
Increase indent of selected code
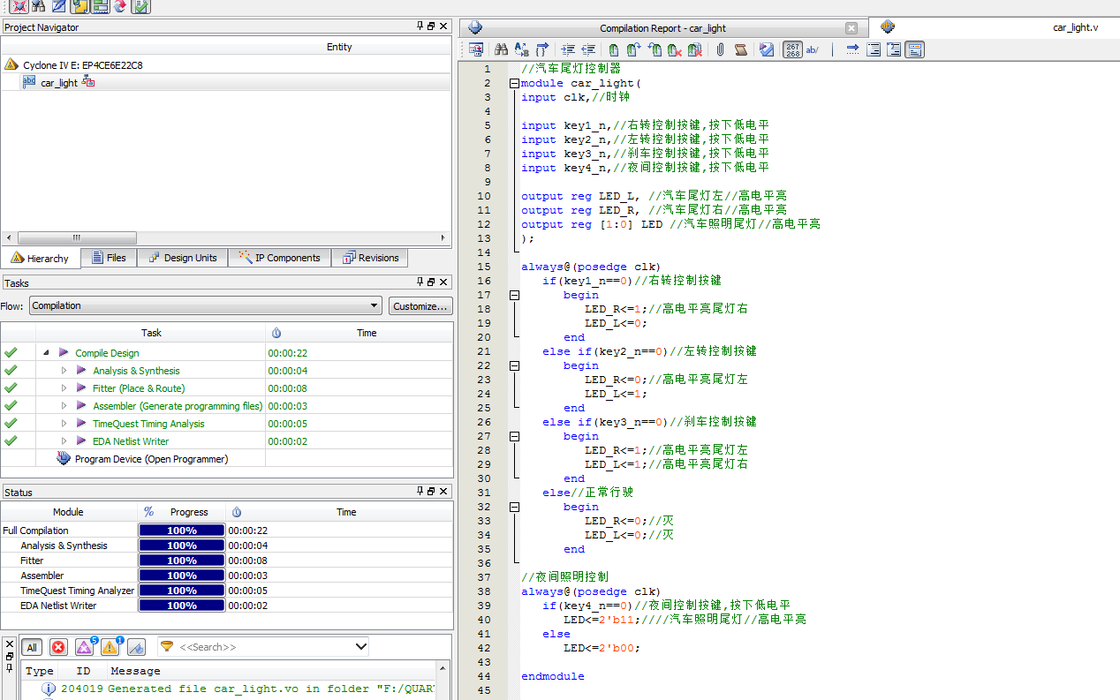coord(568,50)
